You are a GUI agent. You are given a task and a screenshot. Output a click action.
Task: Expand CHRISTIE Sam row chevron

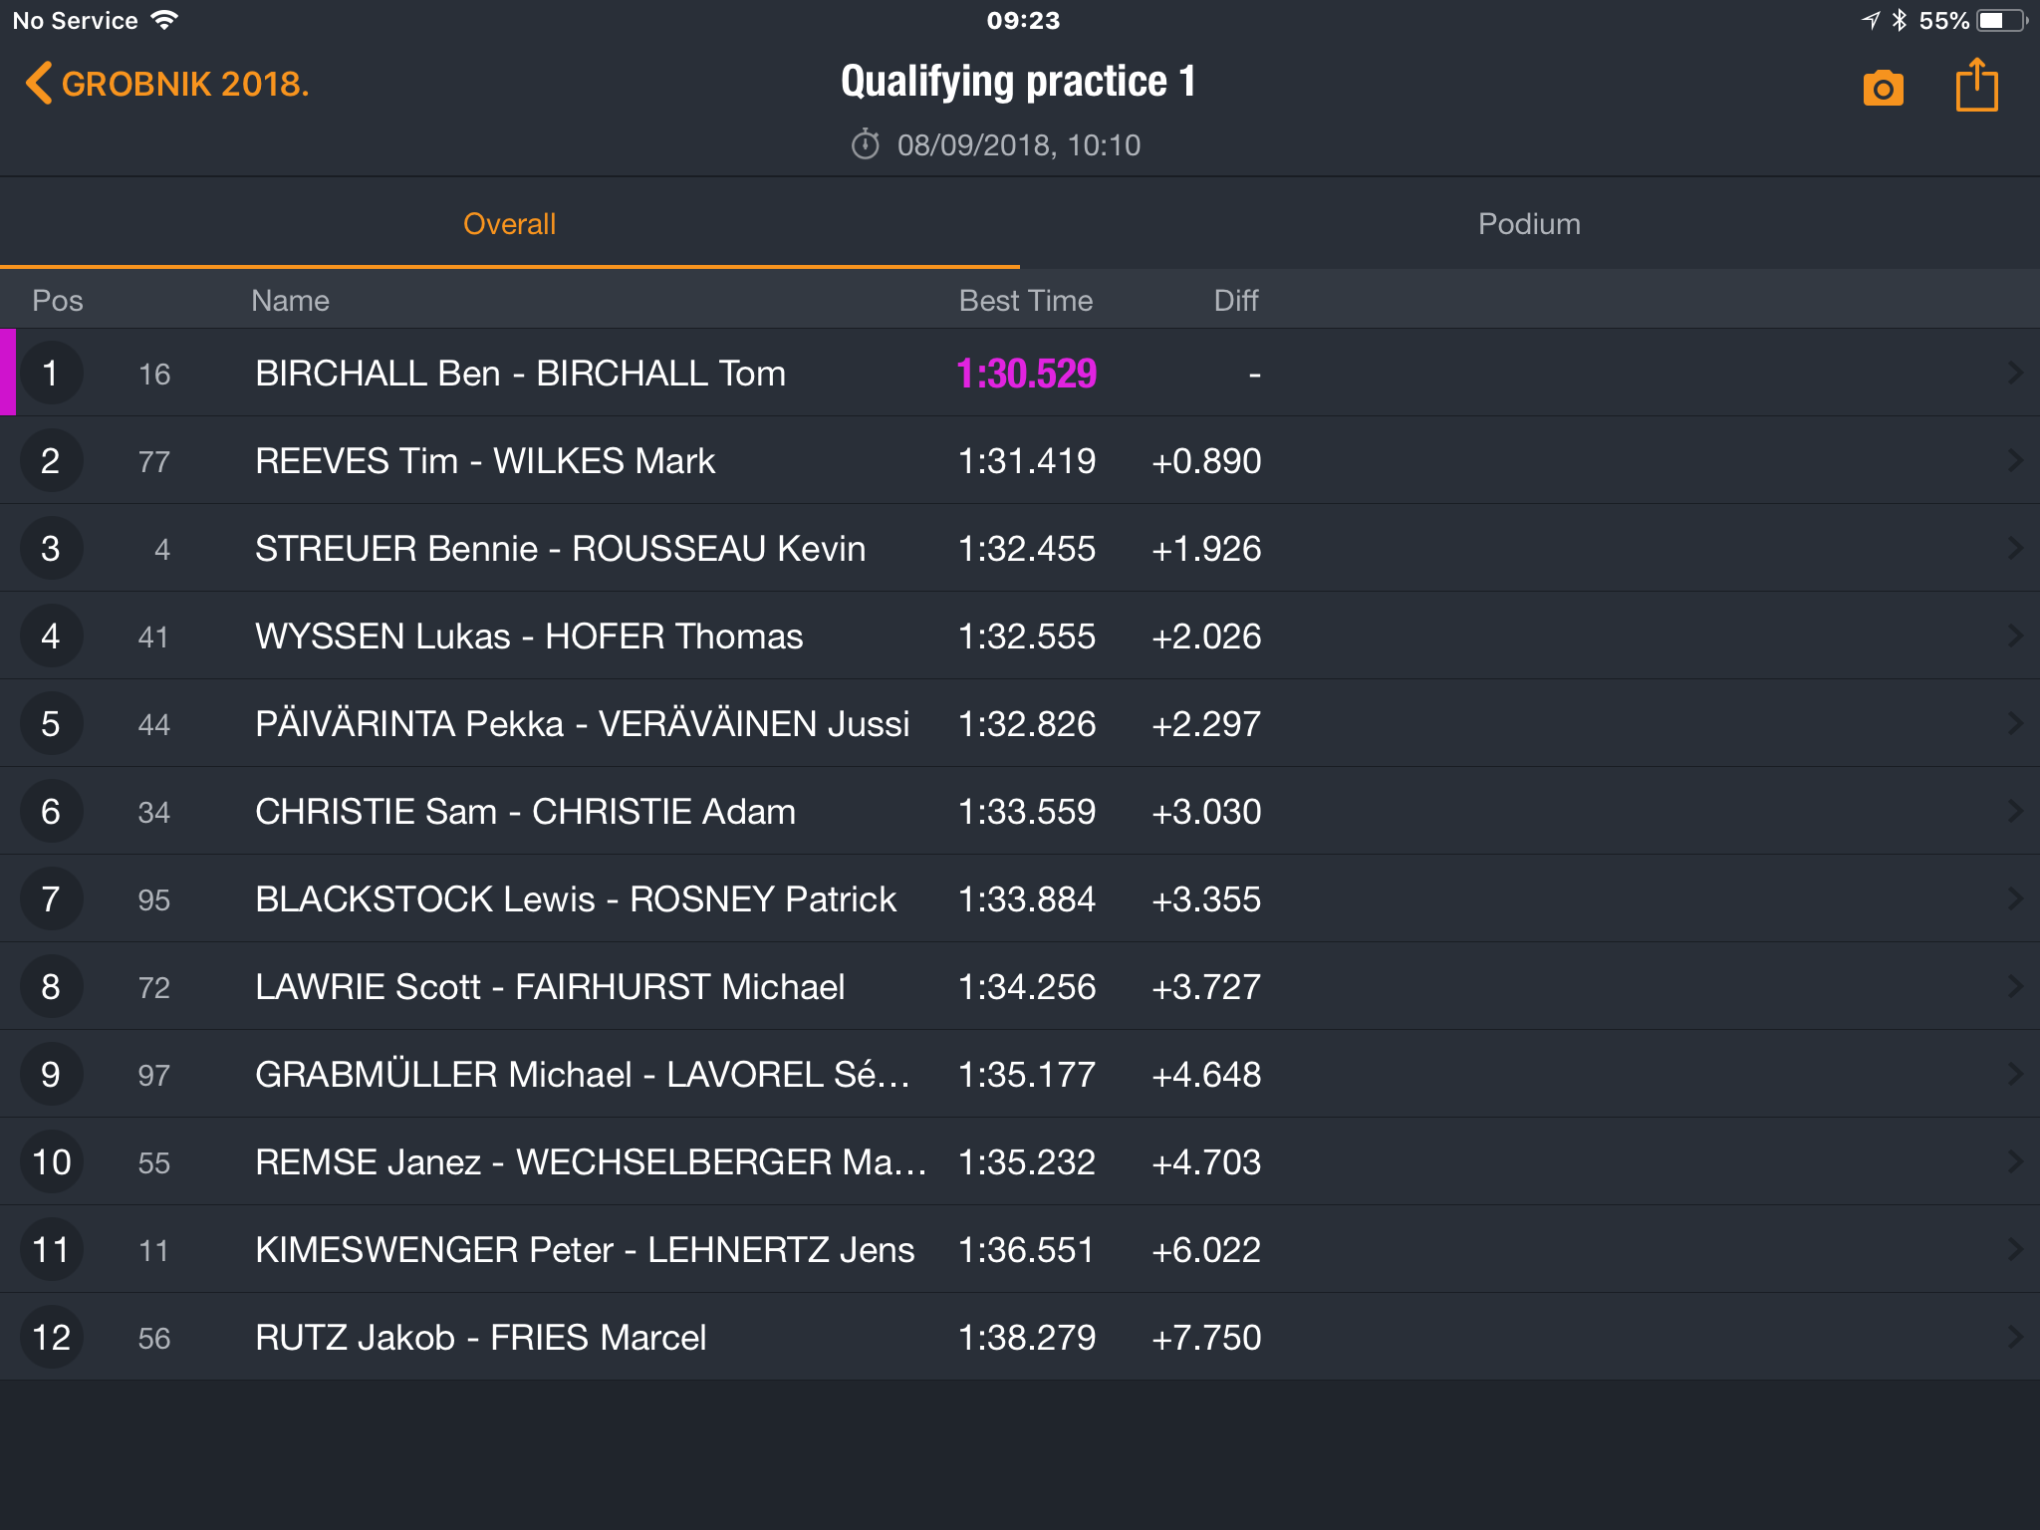click(2015, 811)
